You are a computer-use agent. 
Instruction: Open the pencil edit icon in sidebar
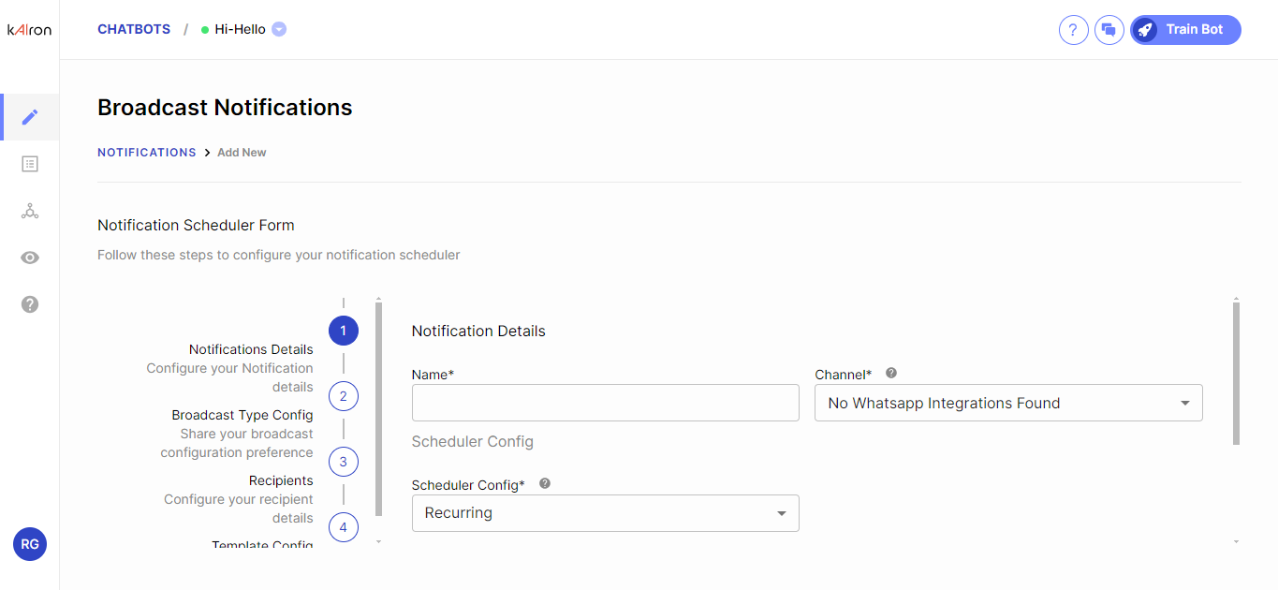30,117
